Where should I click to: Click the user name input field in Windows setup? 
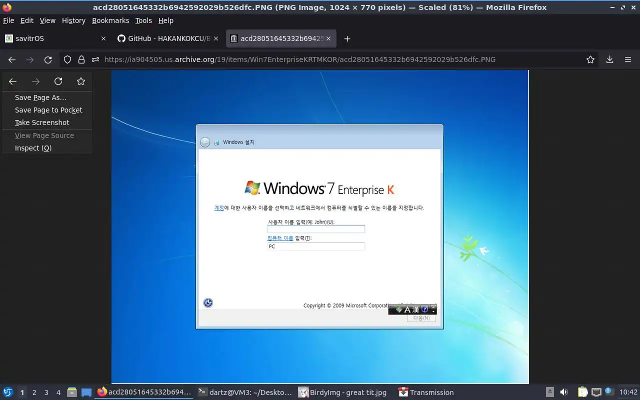coord(316,229)
